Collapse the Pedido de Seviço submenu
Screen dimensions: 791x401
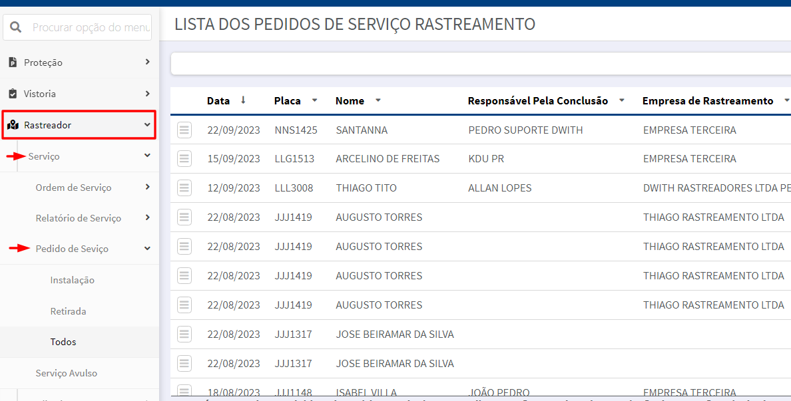(147, 248)
